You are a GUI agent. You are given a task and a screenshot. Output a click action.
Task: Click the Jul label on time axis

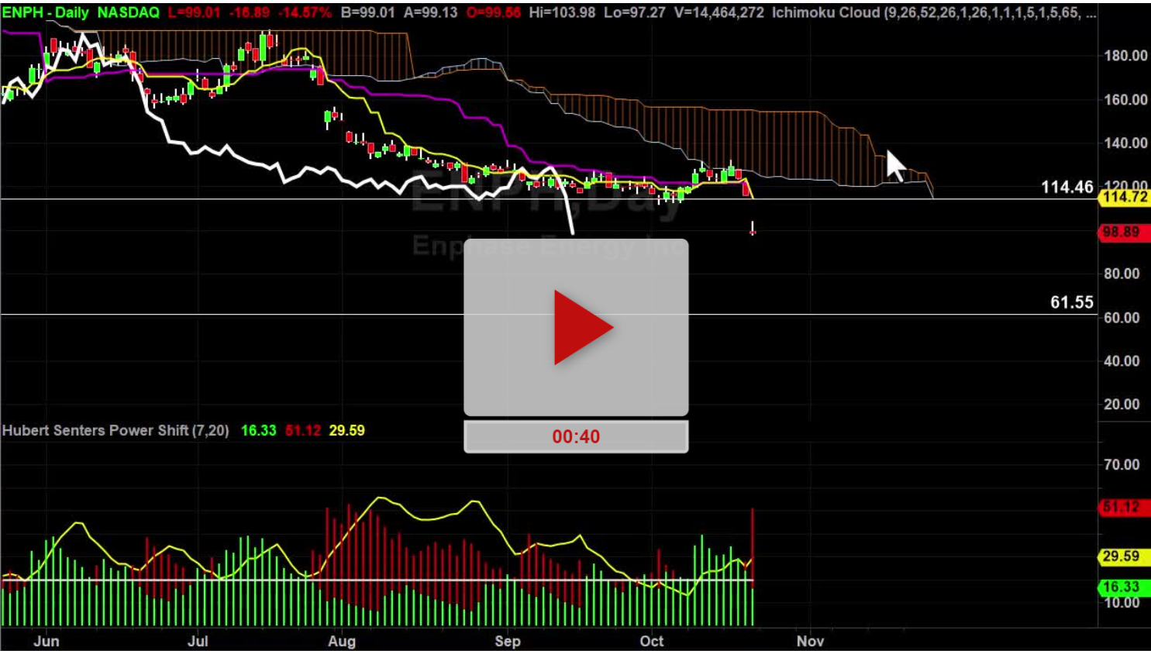pos(198,641)
